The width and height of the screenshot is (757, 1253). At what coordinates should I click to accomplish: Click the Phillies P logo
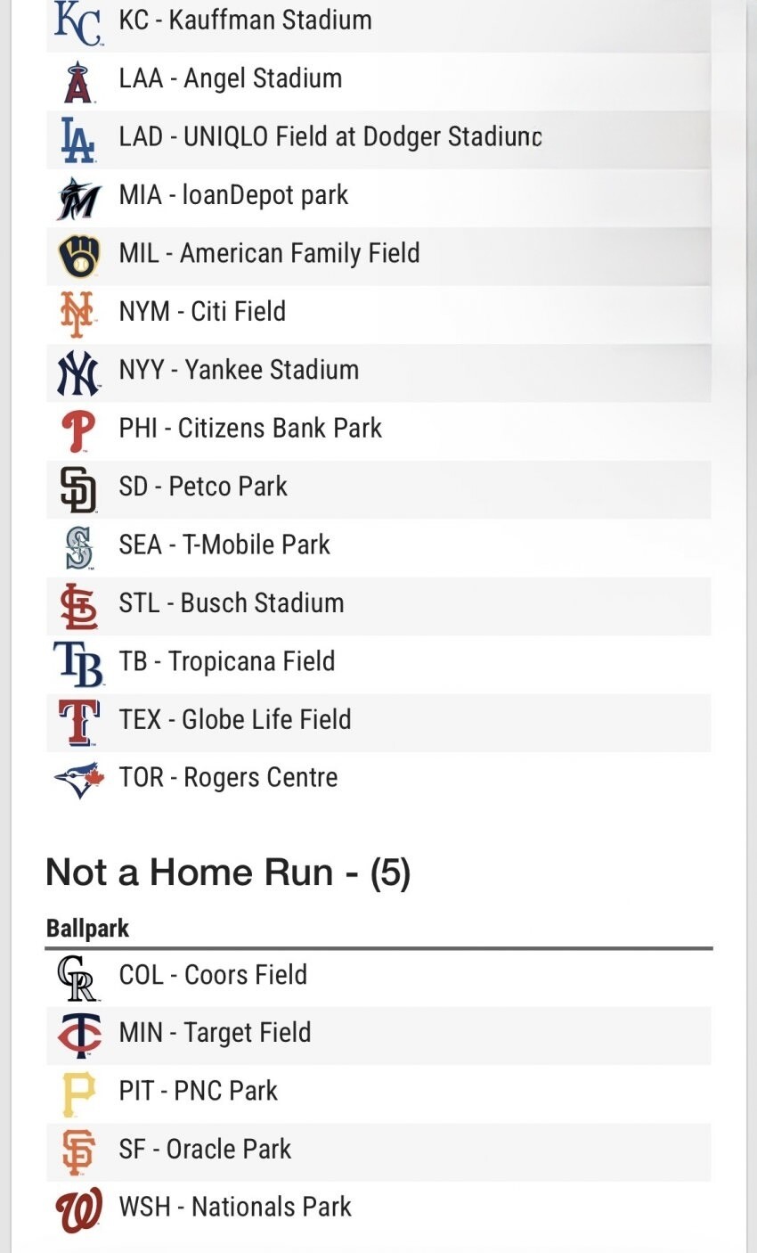click(78, 430)
